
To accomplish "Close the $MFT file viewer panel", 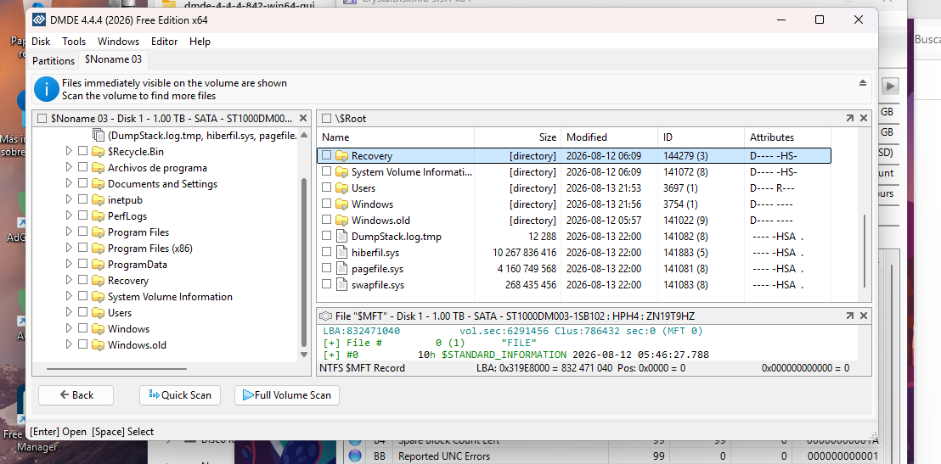I will [x=864, y=316].
